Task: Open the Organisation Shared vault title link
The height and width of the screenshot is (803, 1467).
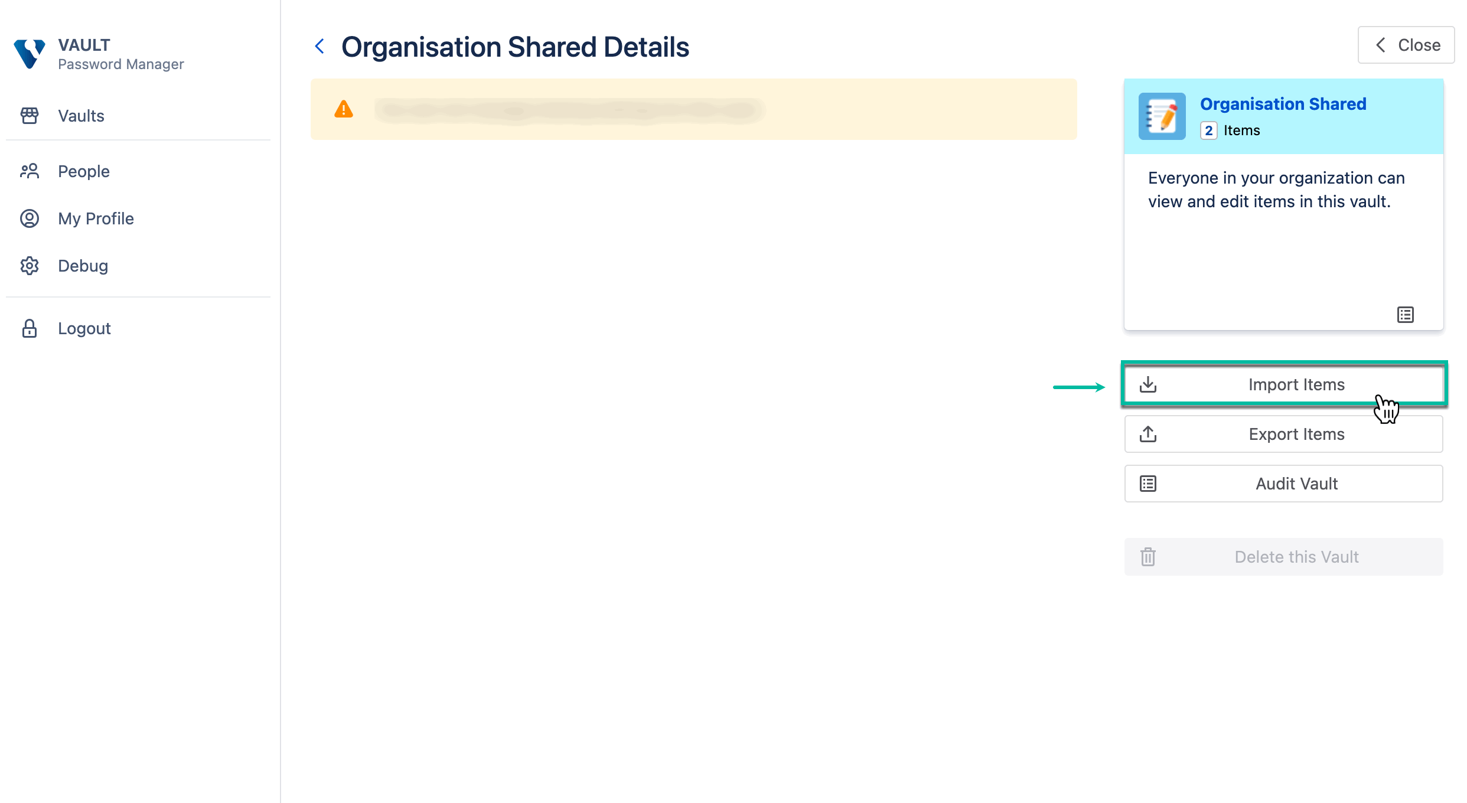Action: tap(1283, 104)
